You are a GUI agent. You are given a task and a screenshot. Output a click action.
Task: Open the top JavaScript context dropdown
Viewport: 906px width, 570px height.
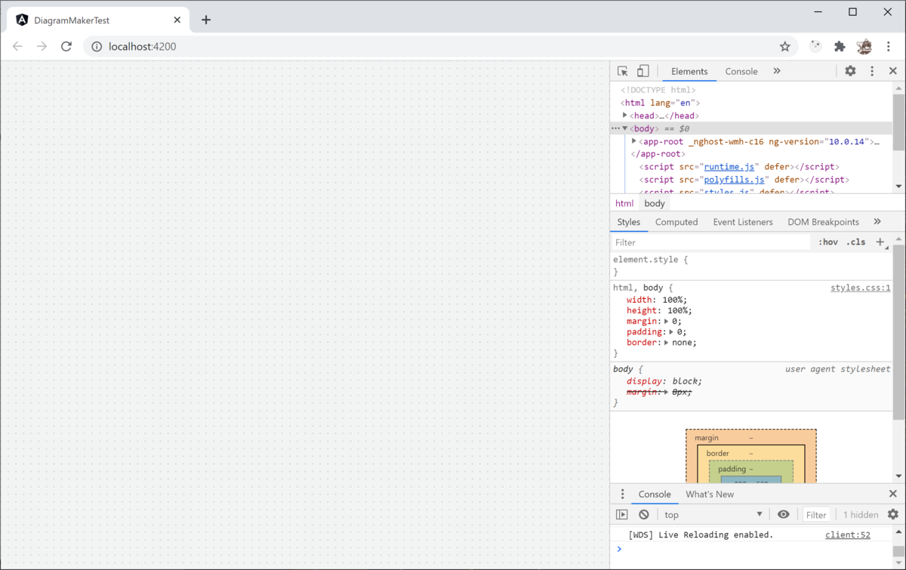pos(713,515)
